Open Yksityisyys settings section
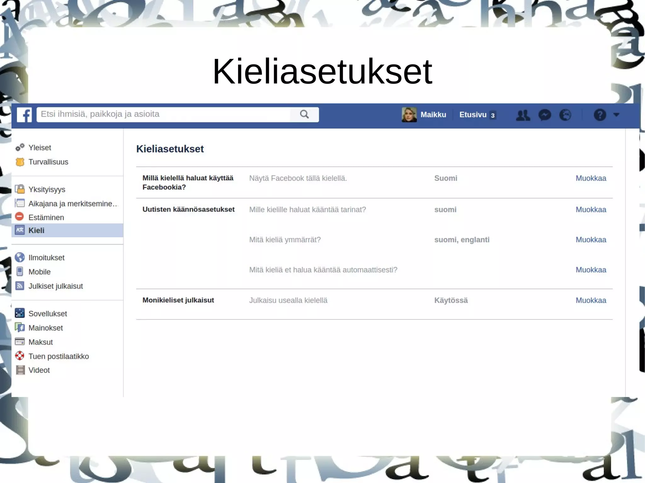This screenshot has height=483, width=645. click(47, 189)
